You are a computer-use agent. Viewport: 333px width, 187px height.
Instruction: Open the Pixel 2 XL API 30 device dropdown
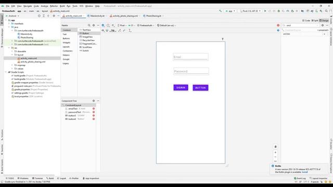point(250,11)
